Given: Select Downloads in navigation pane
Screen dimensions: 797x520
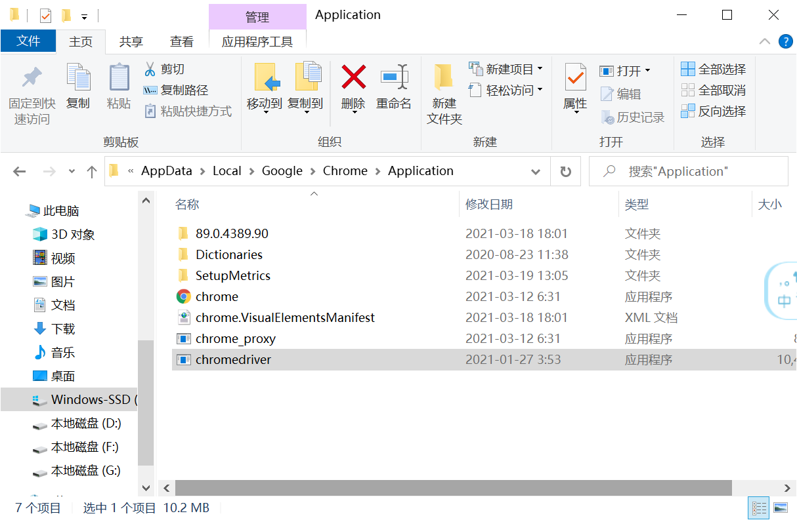Looking at the screenshot, I should (x=54, y=329).
